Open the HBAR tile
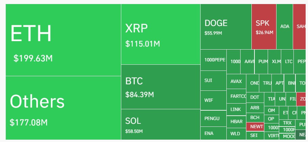 [x=236, y=121]
